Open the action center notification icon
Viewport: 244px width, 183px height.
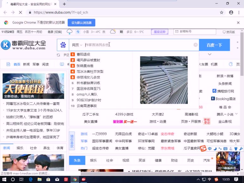(x=236, y=180)
